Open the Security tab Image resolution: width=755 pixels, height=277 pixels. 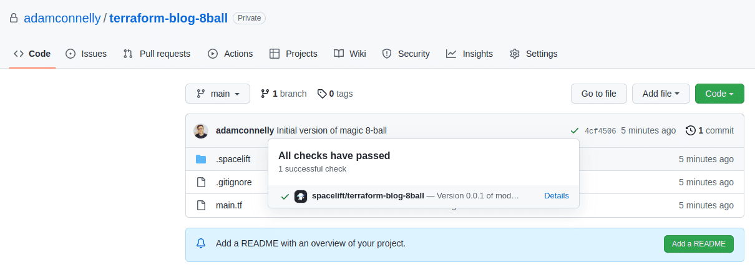coord(406,54)
